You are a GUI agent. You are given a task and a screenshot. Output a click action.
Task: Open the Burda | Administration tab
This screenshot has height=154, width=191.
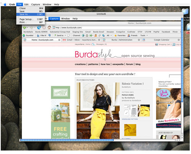coord(122,40)
